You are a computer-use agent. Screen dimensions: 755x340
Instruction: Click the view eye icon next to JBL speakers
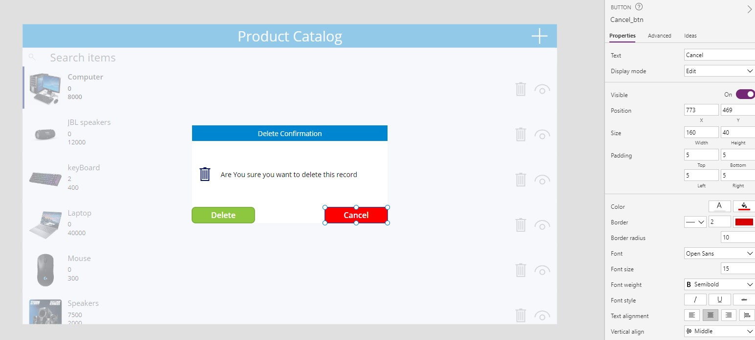tap(542, 134)
